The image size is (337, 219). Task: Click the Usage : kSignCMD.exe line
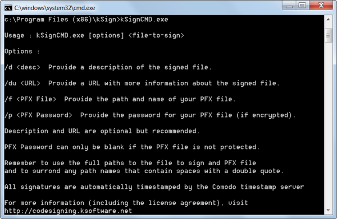(94, 35)
